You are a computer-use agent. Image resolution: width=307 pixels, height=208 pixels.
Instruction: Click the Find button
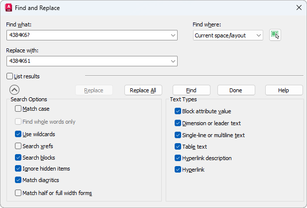(x=191, y=90)
